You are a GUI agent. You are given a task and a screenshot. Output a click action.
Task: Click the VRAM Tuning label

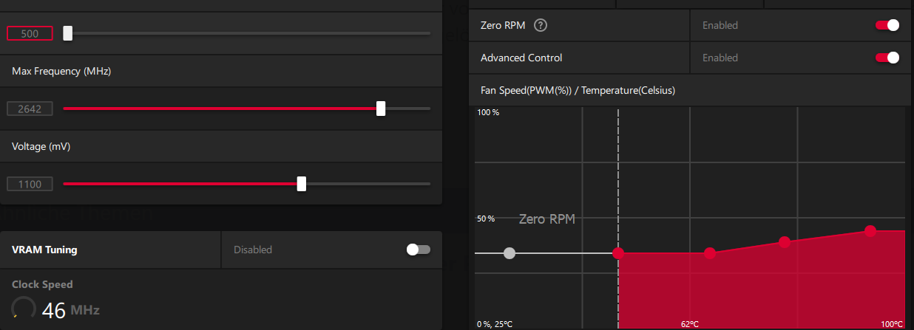tap(44, 250)
